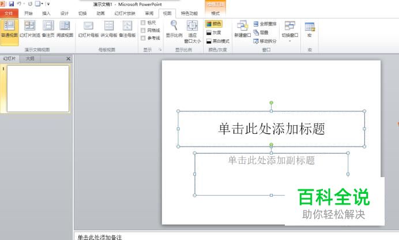Image resolution: width=399 pixels, height=240 pixels.
Task: Switch to Normal view (普通视图)
Action: click(9, 32)
